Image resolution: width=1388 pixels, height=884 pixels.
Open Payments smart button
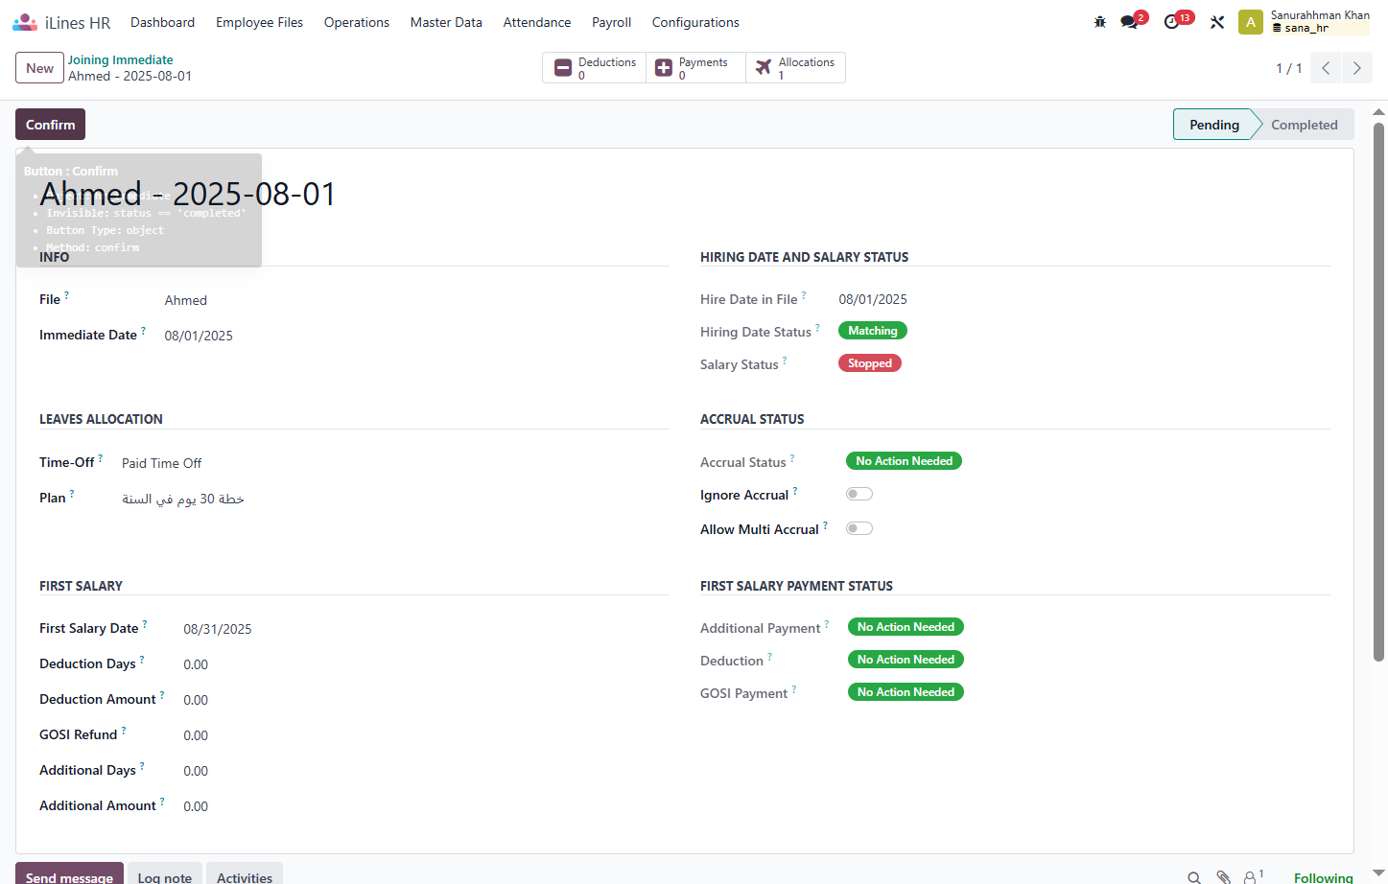695,68
